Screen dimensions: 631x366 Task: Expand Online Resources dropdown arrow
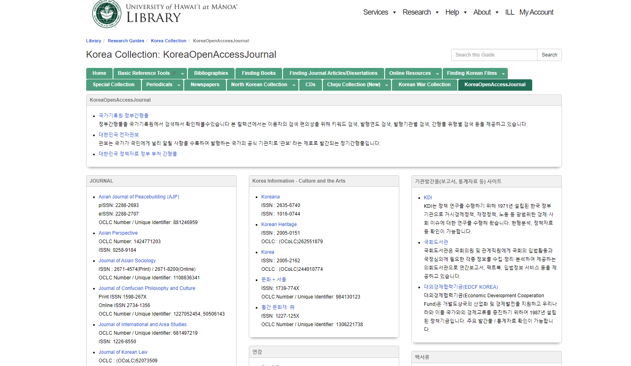click(x=437, y=74)
